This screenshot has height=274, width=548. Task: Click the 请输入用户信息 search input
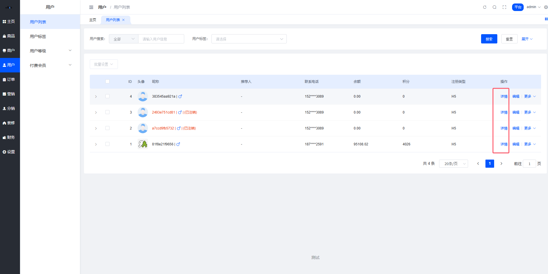(161, 39)
